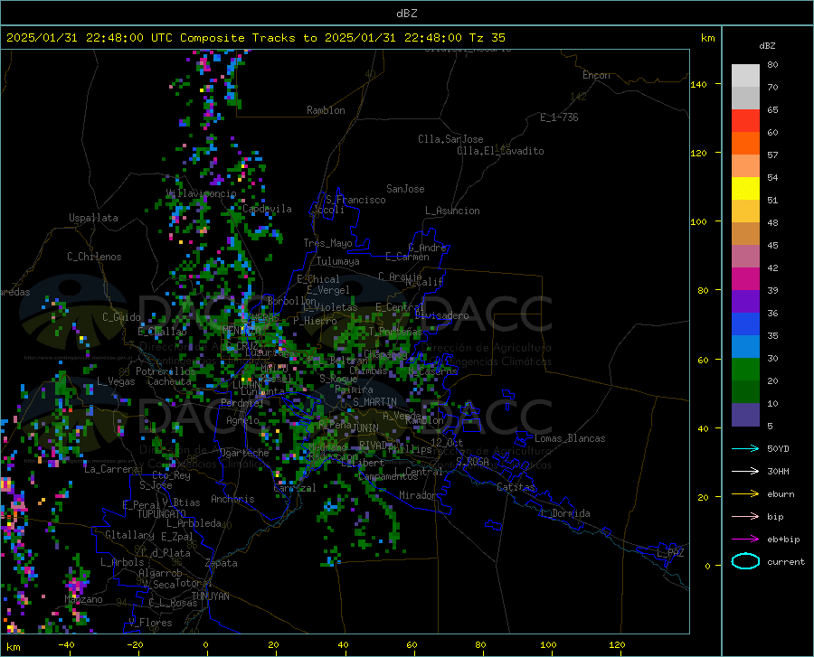Image resolution: width=814 pixels, height=657 pixels.
Task: Click the TUNUYAN map label
Action: [210, 596]
